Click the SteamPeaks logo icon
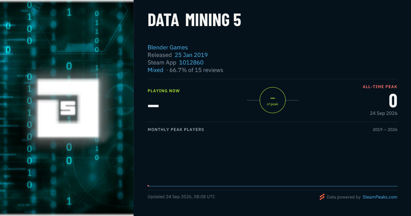The height and width of the screenshot is (216, 411). click(322, 197)
